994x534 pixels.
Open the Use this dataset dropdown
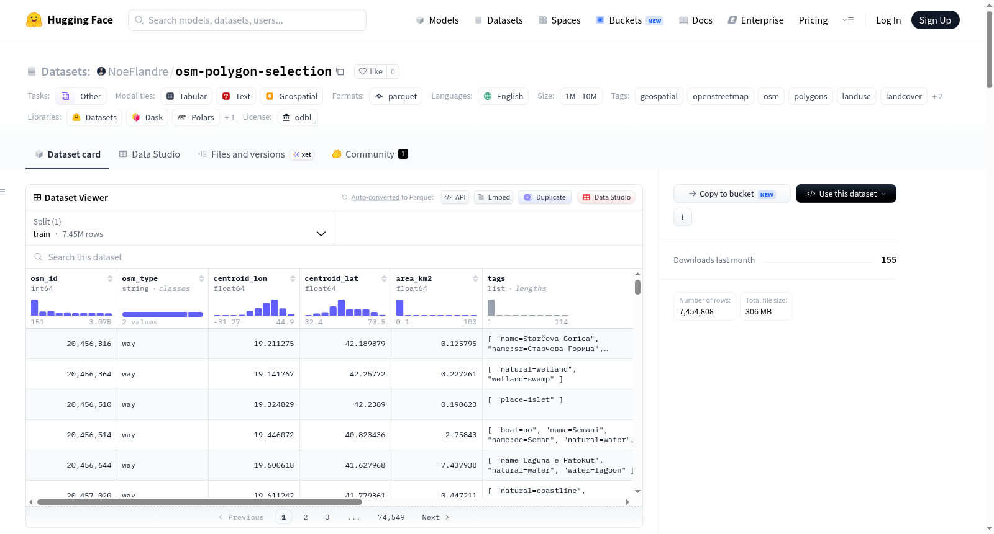tap(846, 194)
